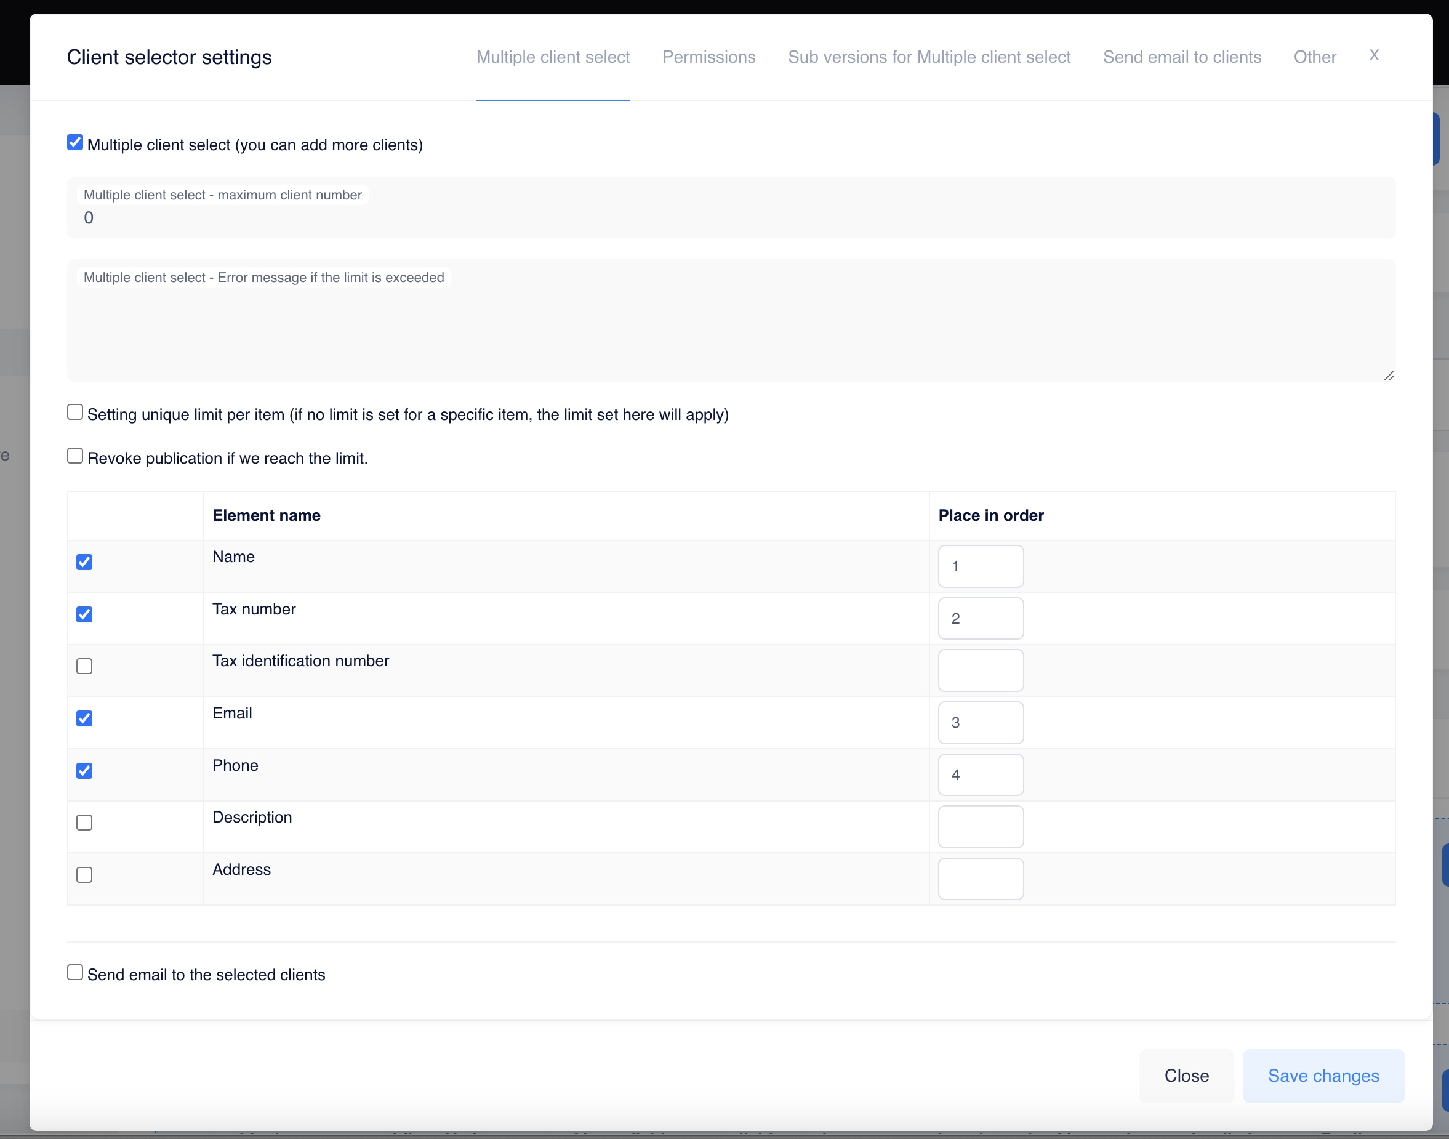Disable the Email element checkbox

[85, 718]
